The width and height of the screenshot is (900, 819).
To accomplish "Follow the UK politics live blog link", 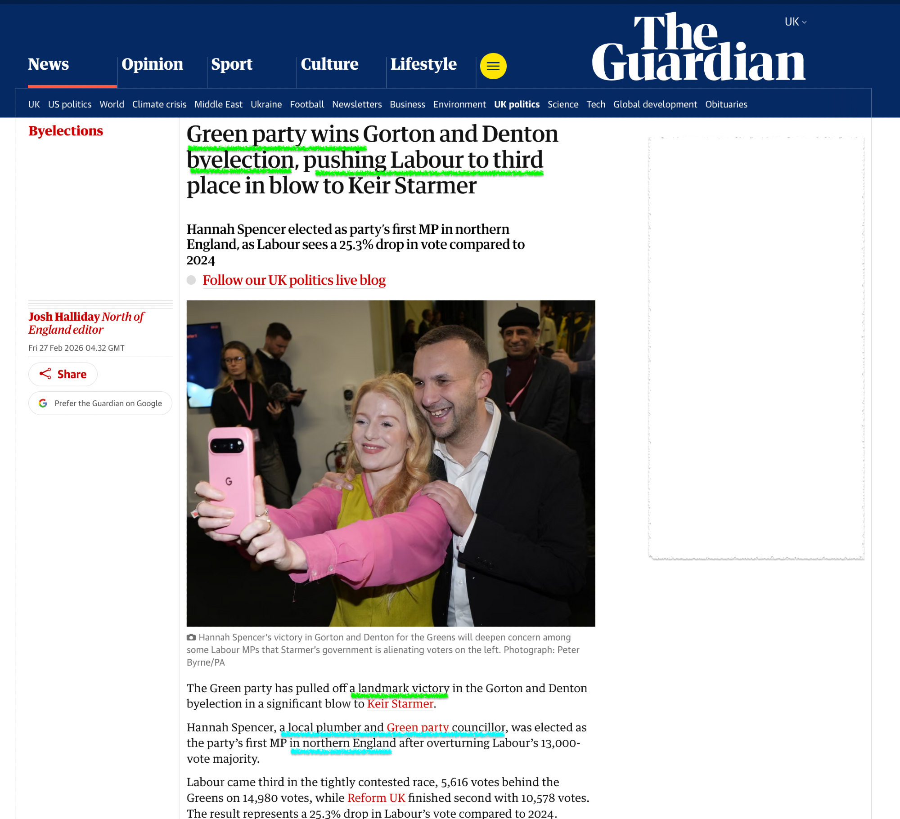I will click(294, 280).
